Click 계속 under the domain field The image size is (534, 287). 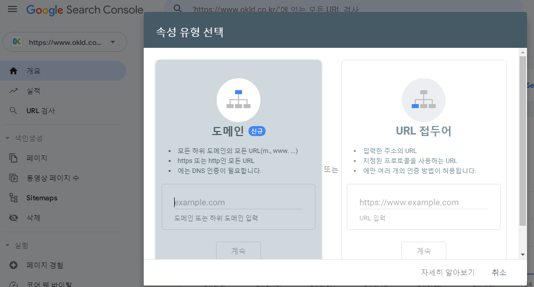tap(238, 251)
